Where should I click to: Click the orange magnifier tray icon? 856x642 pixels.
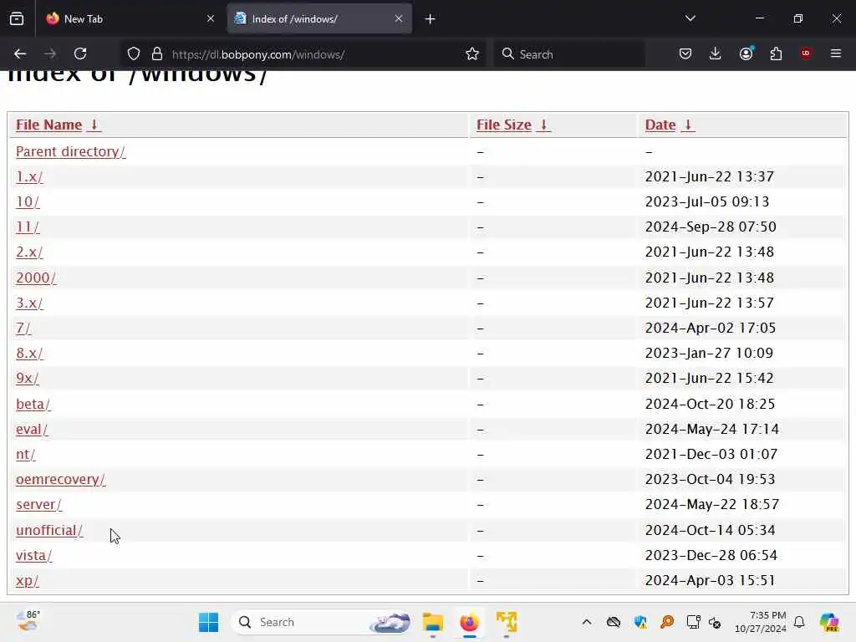click(x=666, y=622)
